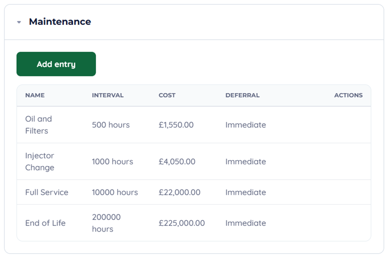Click the £225,000.00 cost value
Image resolution: width=391 pixels, height=257 pixels.
pos(182,223)
